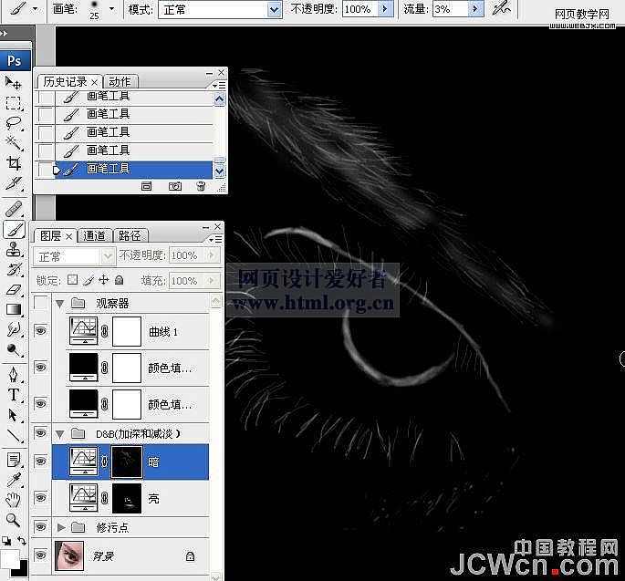Select the Rectangular Marquee tool
625x581 pixels.
(x=13, y=103)
